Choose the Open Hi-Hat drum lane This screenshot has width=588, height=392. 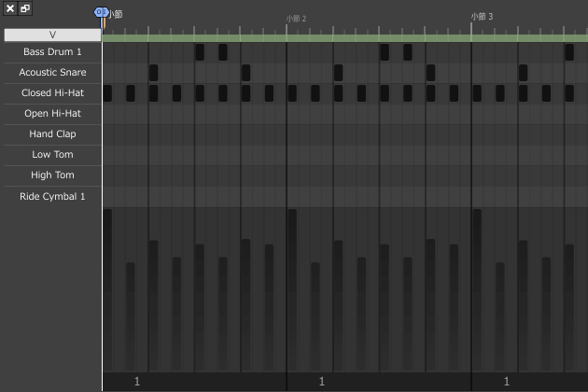[x=52, y=114]
